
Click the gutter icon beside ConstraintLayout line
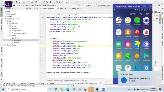(43, 17)
